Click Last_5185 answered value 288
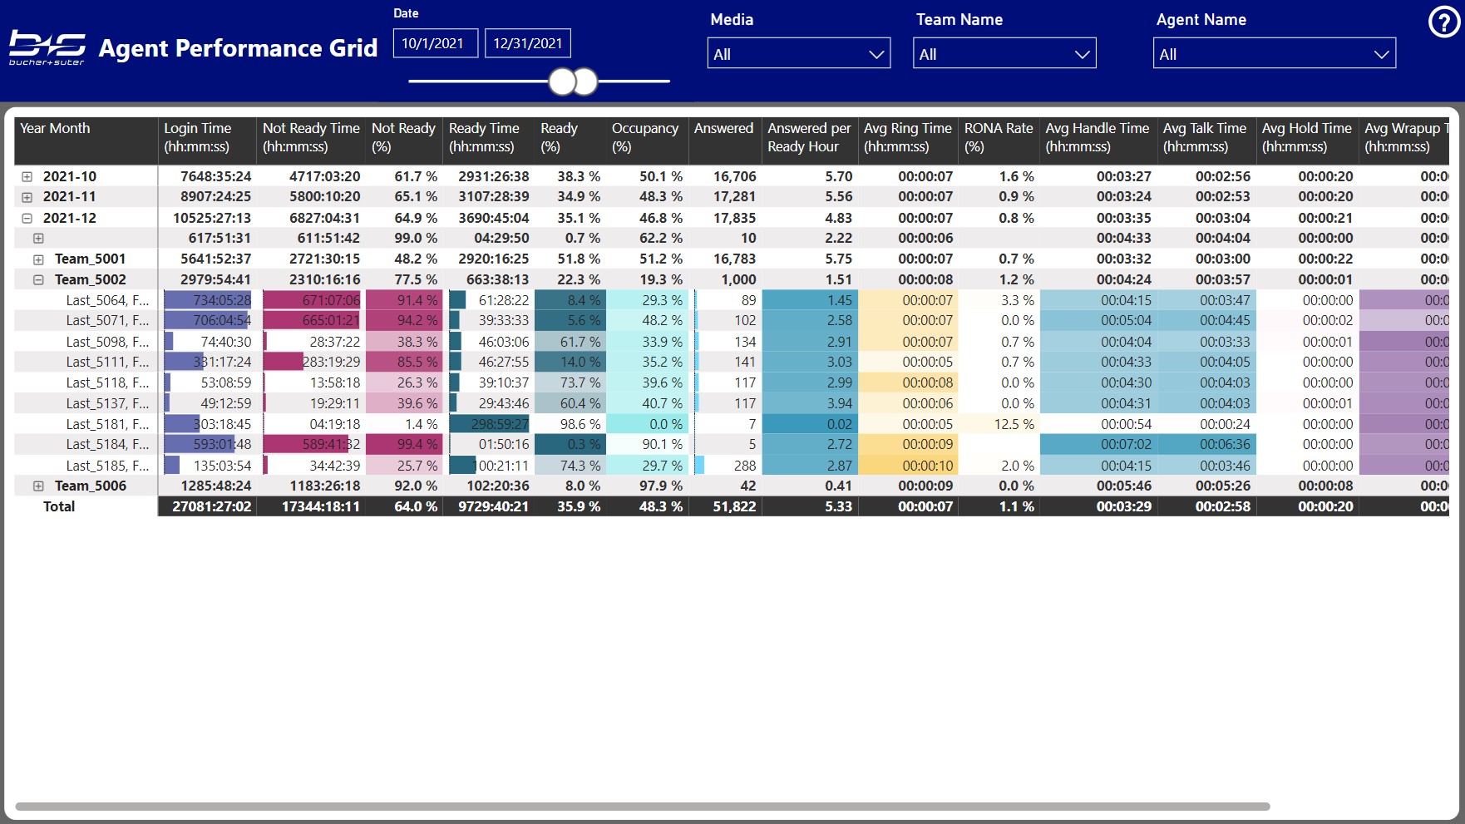The width and height of the screenshot is (1465, 824). tap(745, 466)
